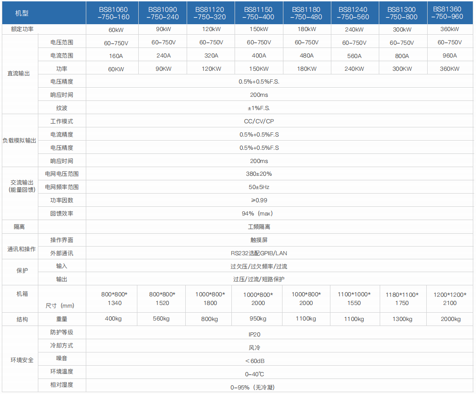Select the 2000kg weight cell
This screenshot has width=476, height=394.
point(449,319)
